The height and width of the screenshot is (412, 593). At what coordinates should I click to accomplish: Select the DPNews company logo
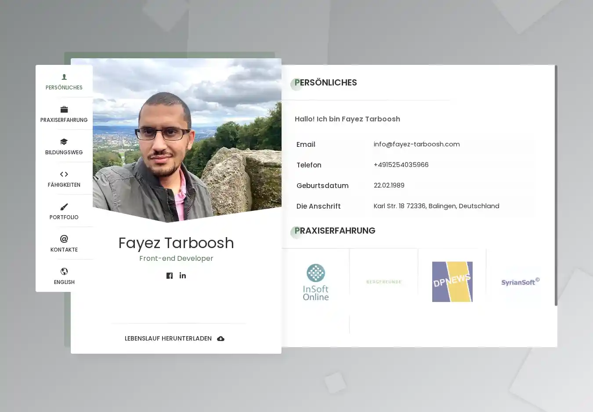[x=452, y=282]
